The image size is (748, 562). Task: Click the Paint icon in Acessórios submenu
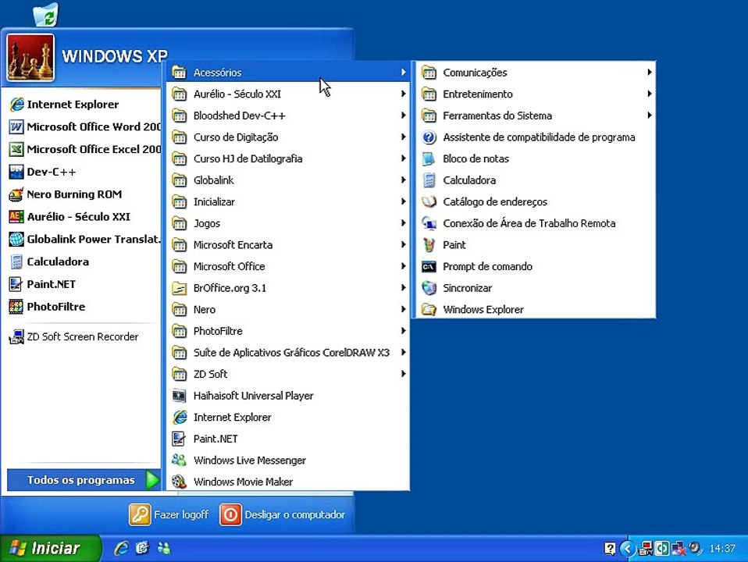(x=429, y=245)
